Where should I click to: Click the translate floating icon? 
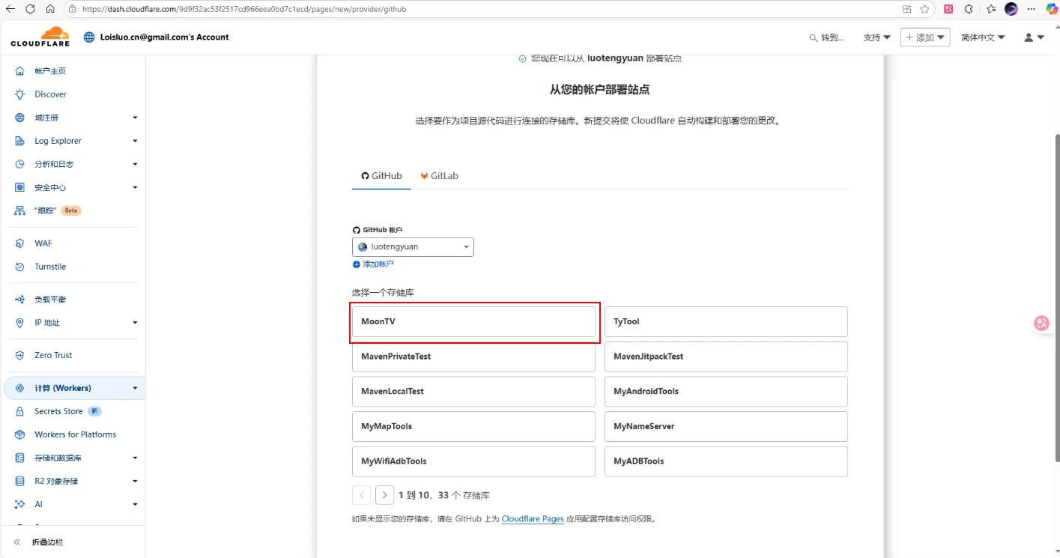click(x=1042, y=323)
